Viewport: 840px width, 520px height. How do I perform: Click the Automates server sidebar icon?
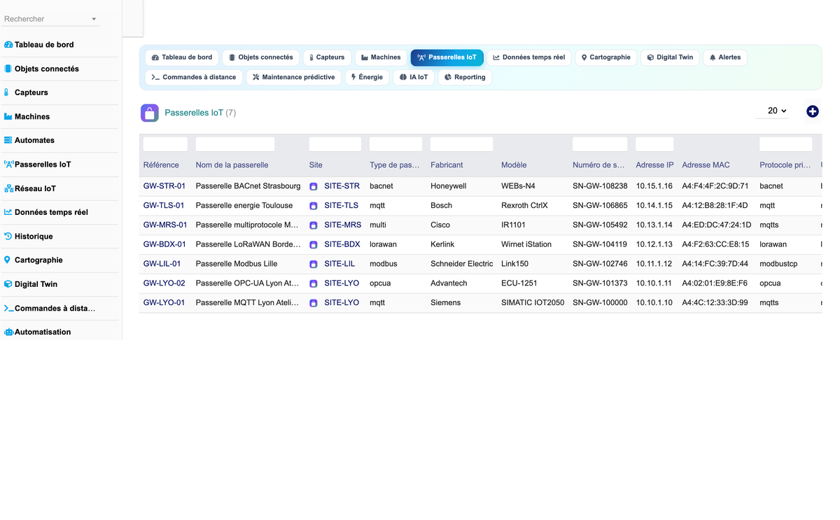(x=8, y=140)
